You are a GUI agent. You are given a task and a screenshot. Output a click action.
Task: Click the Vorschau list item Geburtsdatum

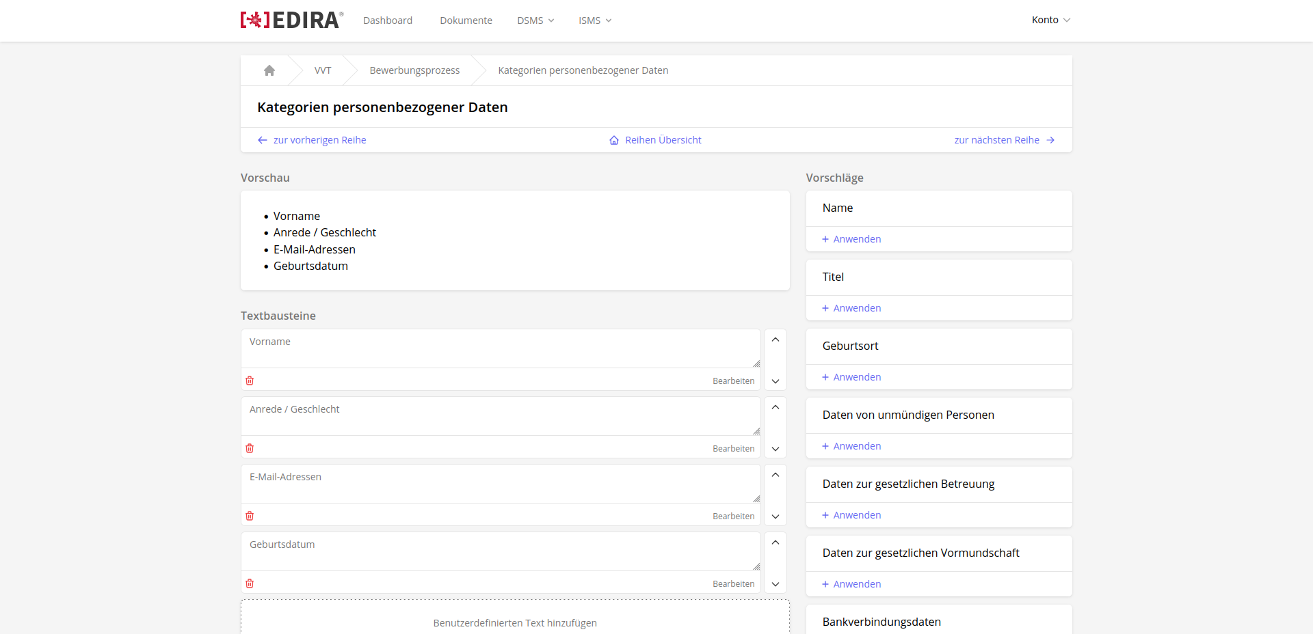(x=310, y=266)
